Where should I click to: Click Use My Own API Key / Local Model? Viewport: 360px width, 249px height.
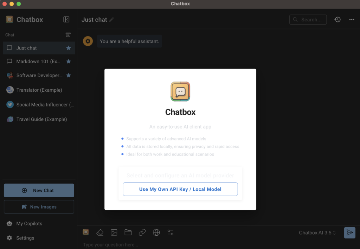click(x=180, y=189)
